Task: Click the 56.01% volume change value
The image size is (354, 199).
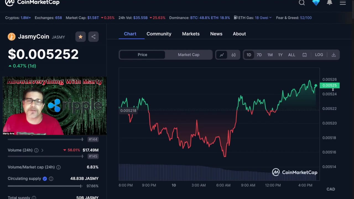Action: point(72,150)
